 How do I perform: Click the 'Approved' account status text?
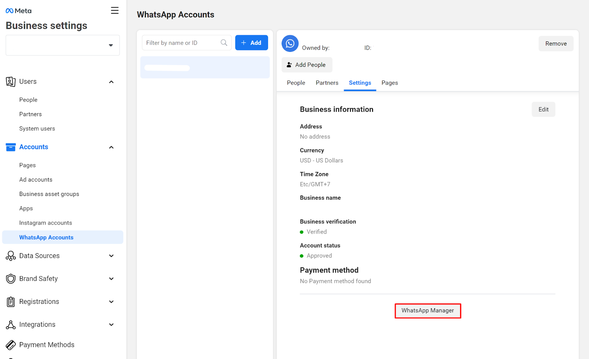(319, 255)
